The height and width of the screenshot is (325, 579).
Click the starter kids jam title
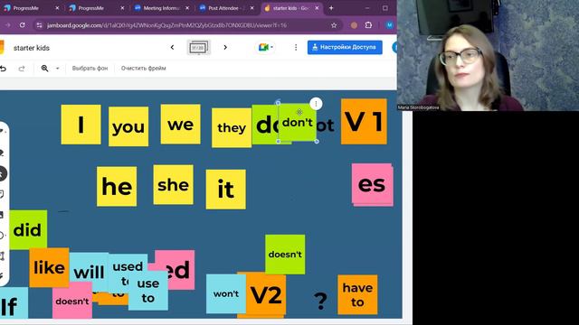32,48
